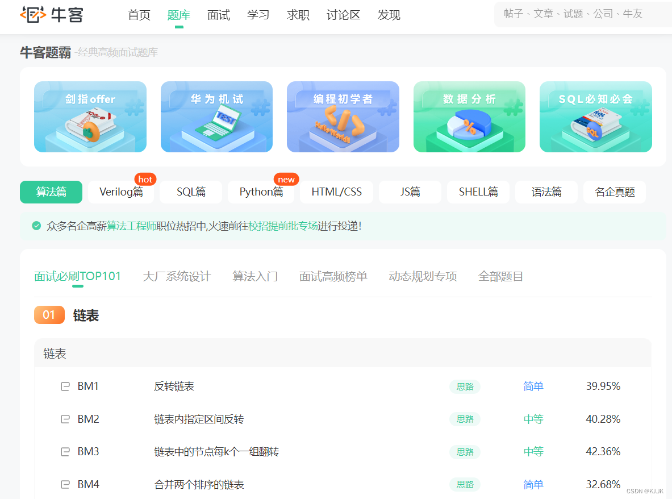This screenshot has height=499, width=672.
Task: Click 简单 difficulty on the BM1 row
Action: (x=533, y=386)
